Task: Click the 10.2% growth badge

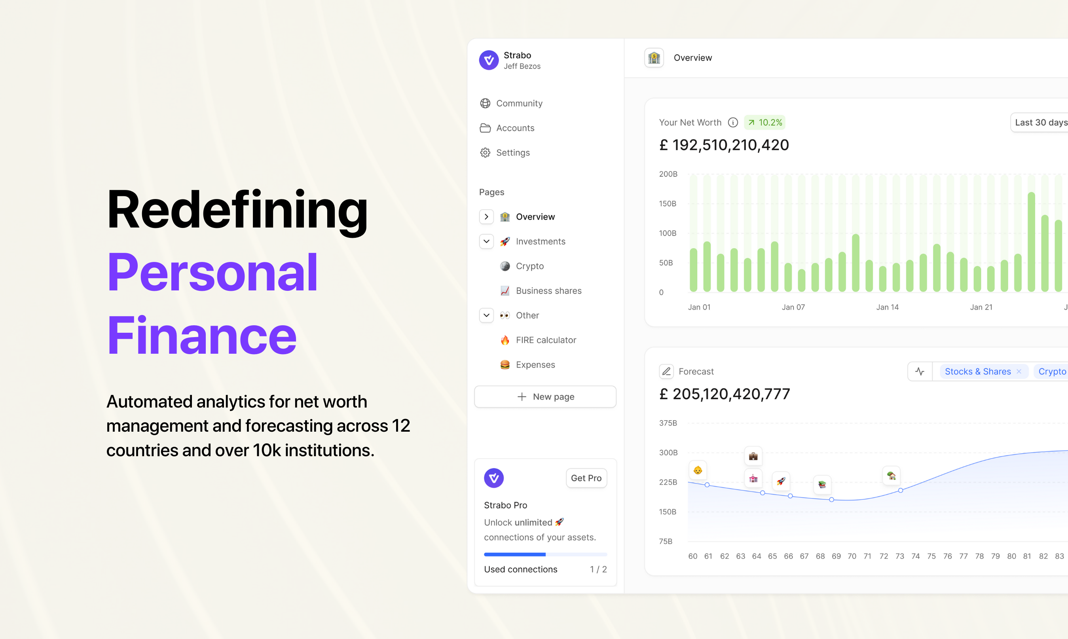Action: (764, 123)
